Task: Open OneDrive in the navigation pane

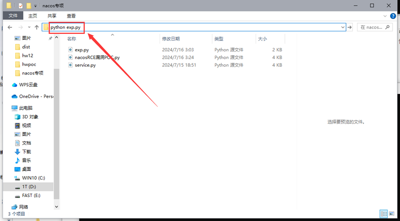Action: click(36, 96)
